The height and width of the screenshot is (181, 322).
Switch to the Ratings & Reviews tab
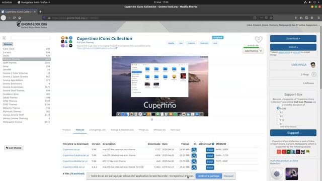[122, 130]
